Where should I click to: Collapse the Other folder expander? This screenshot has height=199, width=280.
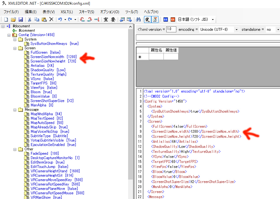tap(15, 149)
